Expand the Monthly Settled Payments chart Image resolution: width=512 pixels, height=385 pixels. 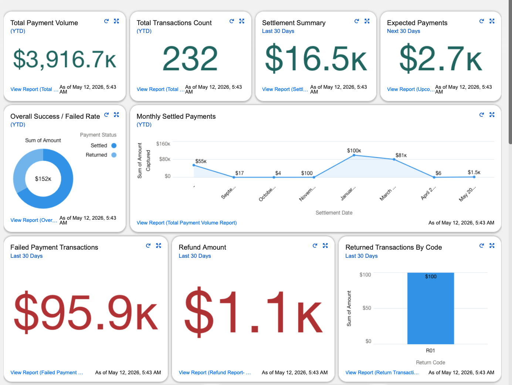click(492, 115)
